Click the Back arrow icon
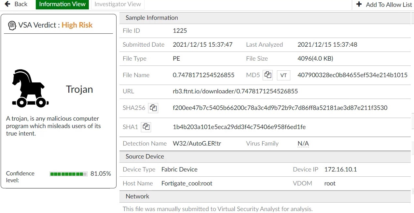 coord(7,4)
